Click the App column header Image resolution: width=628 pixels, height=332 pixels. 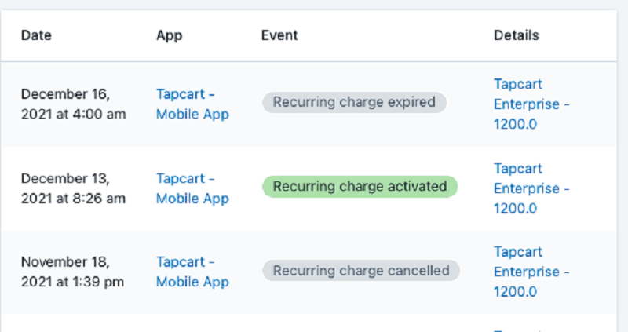[169, 35]
